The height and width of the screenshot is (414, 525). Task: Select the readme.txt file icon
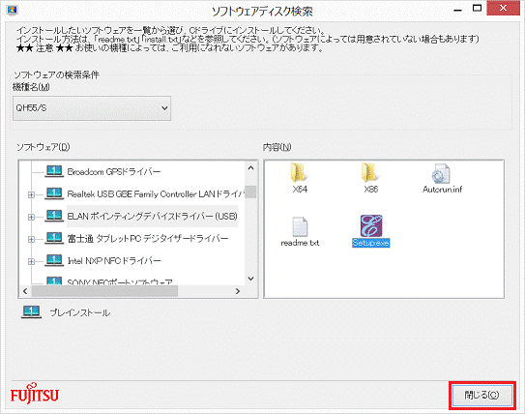[x=300, y=226]
